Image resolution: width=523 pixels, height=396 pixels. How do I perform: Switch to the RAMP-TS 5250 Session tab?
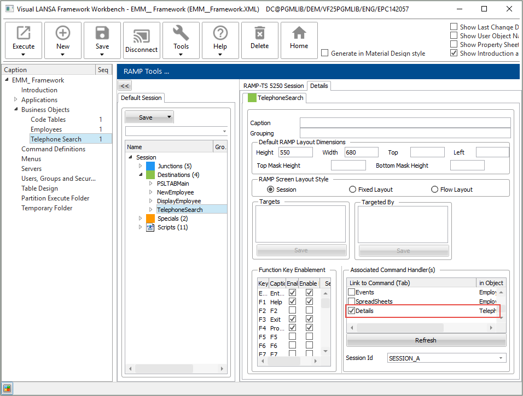click(274, 86)
